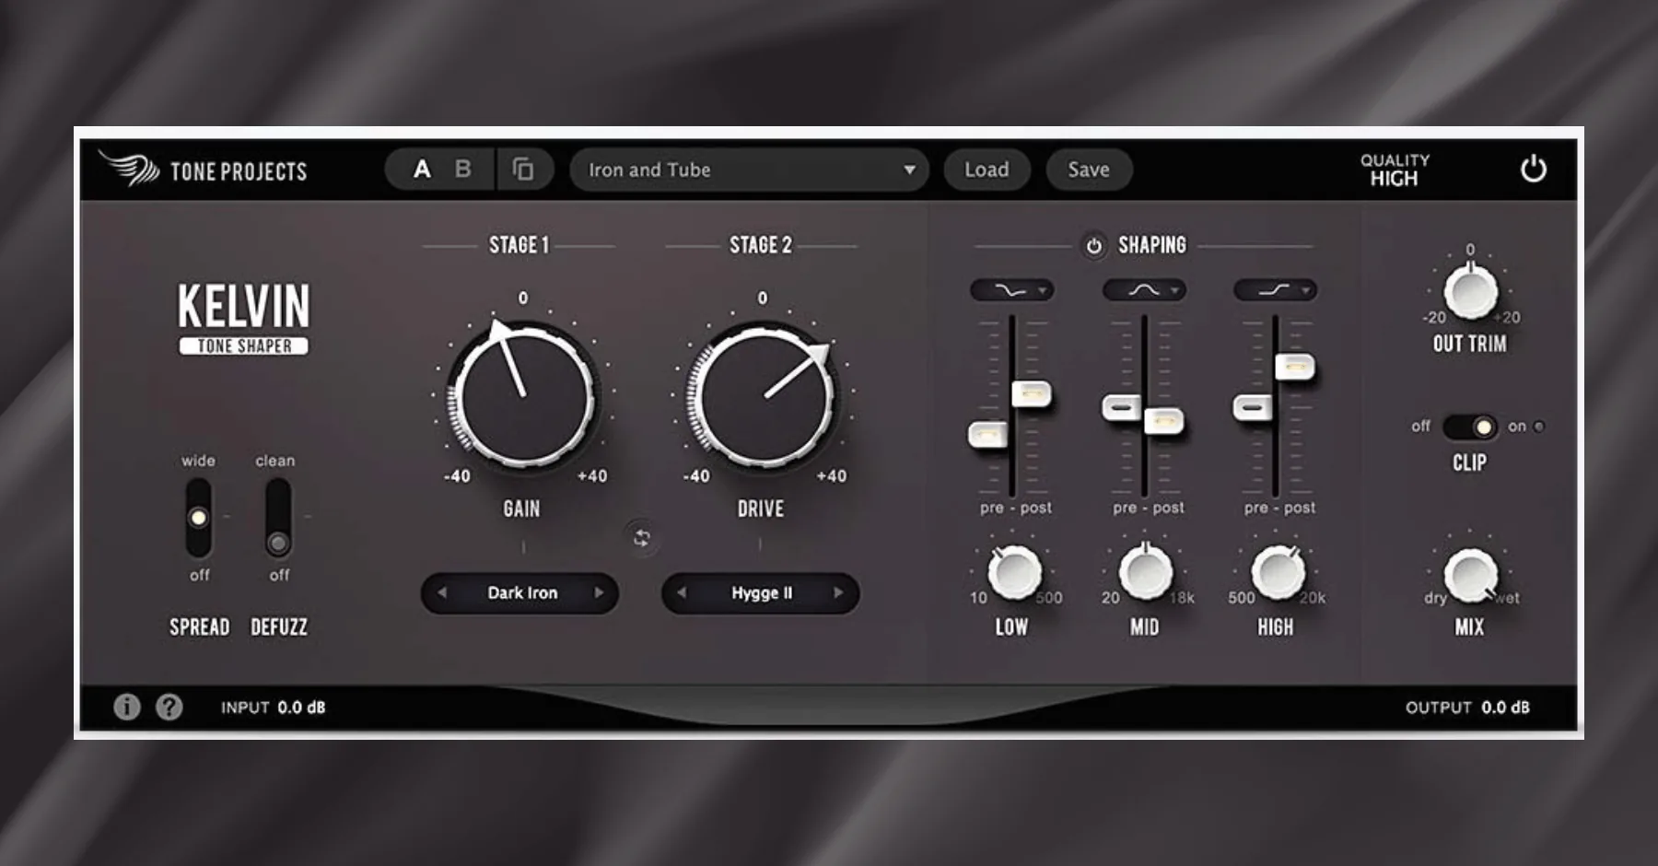Select previous Stage 1 model before Dark Iron
Image resolution: width=1658 pixels, height=866 pixels.
click(x=442, y=592)
